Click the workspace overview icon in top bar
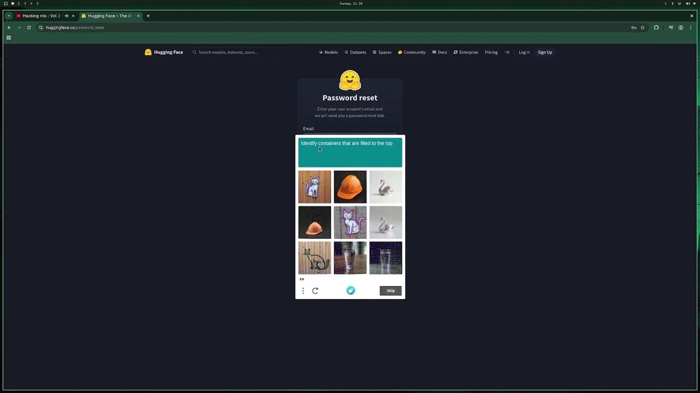The image size is (700, 393). click(5, 3)
